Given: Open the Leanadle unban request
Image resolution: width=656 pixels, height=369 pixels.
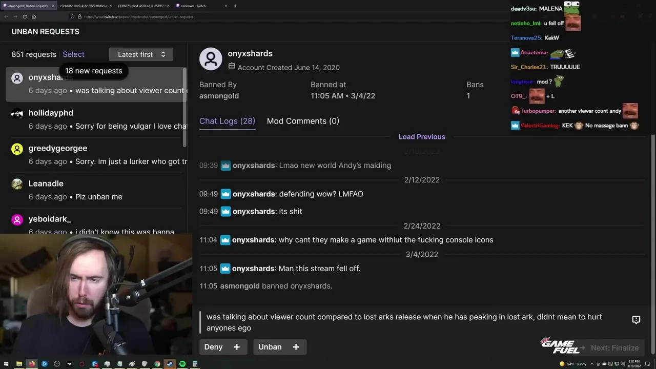Looking at the screenshot, I should [x=94, y=190].
